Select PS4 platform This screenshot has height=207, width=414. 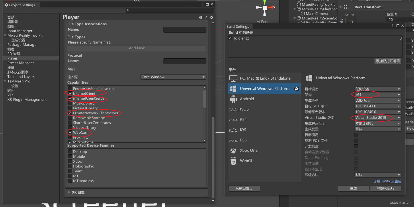(x=264, y=119)
